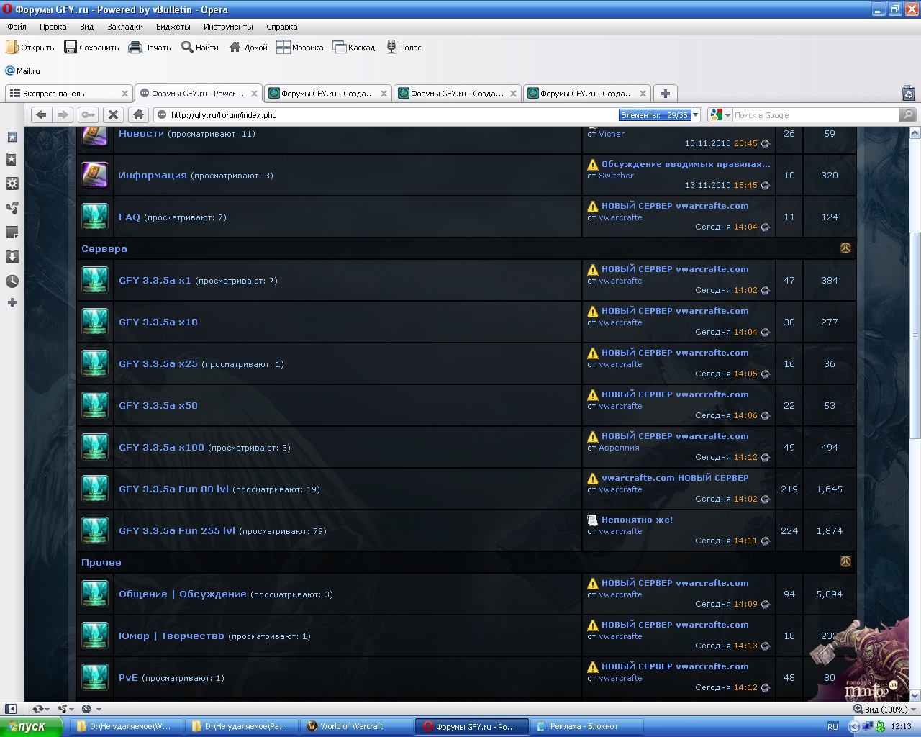Click the Сохранить floppy icon
The height and width of the screenshot is (737, 921).
coord(71,47)
